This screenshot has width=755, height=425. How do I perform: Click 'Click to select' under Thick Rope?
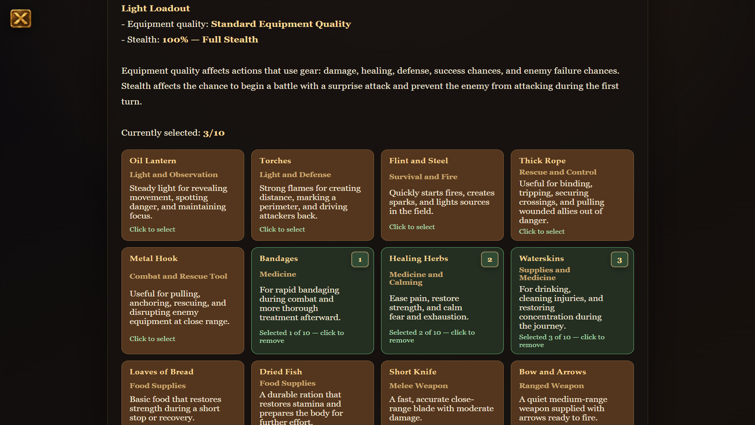click(541, 231)
